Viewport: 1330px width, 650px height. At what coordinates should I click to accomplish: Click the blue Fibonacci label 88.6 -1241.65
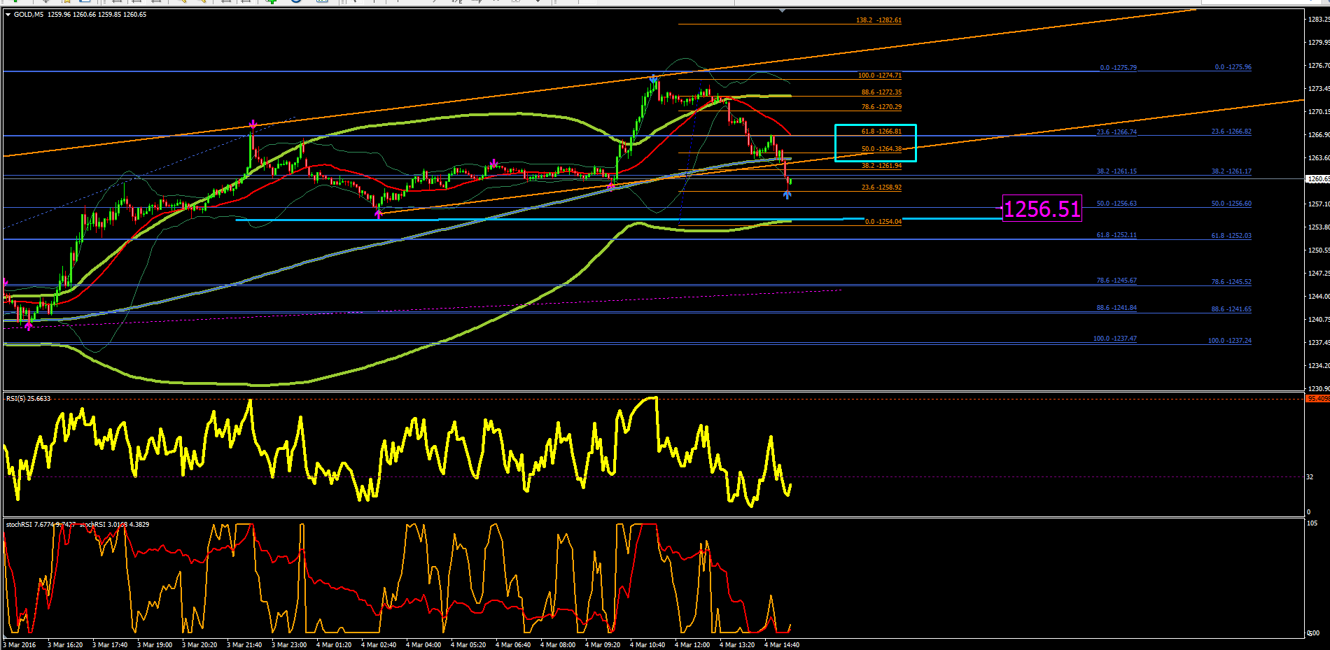[1232, 309]
